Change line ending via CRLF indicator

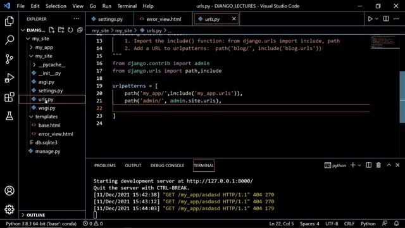click(x=349, y=224)
